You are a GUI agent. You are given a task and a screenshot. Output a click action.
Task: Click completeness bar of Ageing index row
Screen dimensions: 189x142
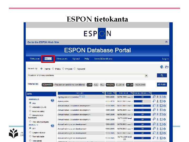click(142, 101)
